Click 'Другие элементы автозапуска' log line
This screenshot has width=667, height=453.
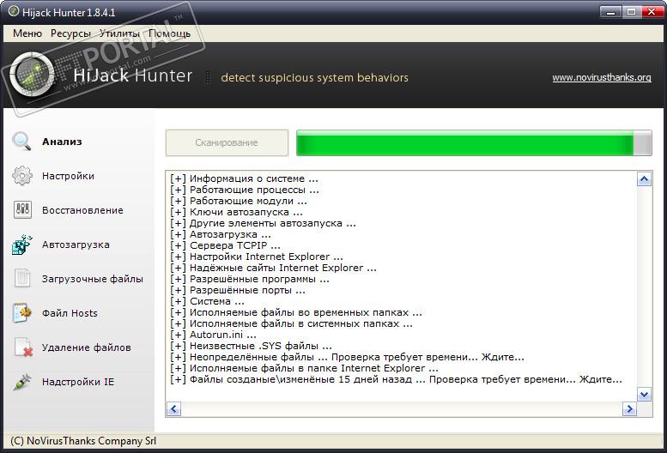tap(263, 223)
